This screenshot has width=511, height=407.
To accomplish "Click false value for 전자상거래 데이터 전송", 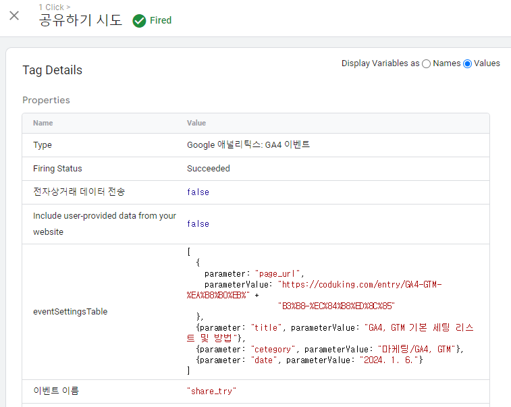I will (198, 192).
